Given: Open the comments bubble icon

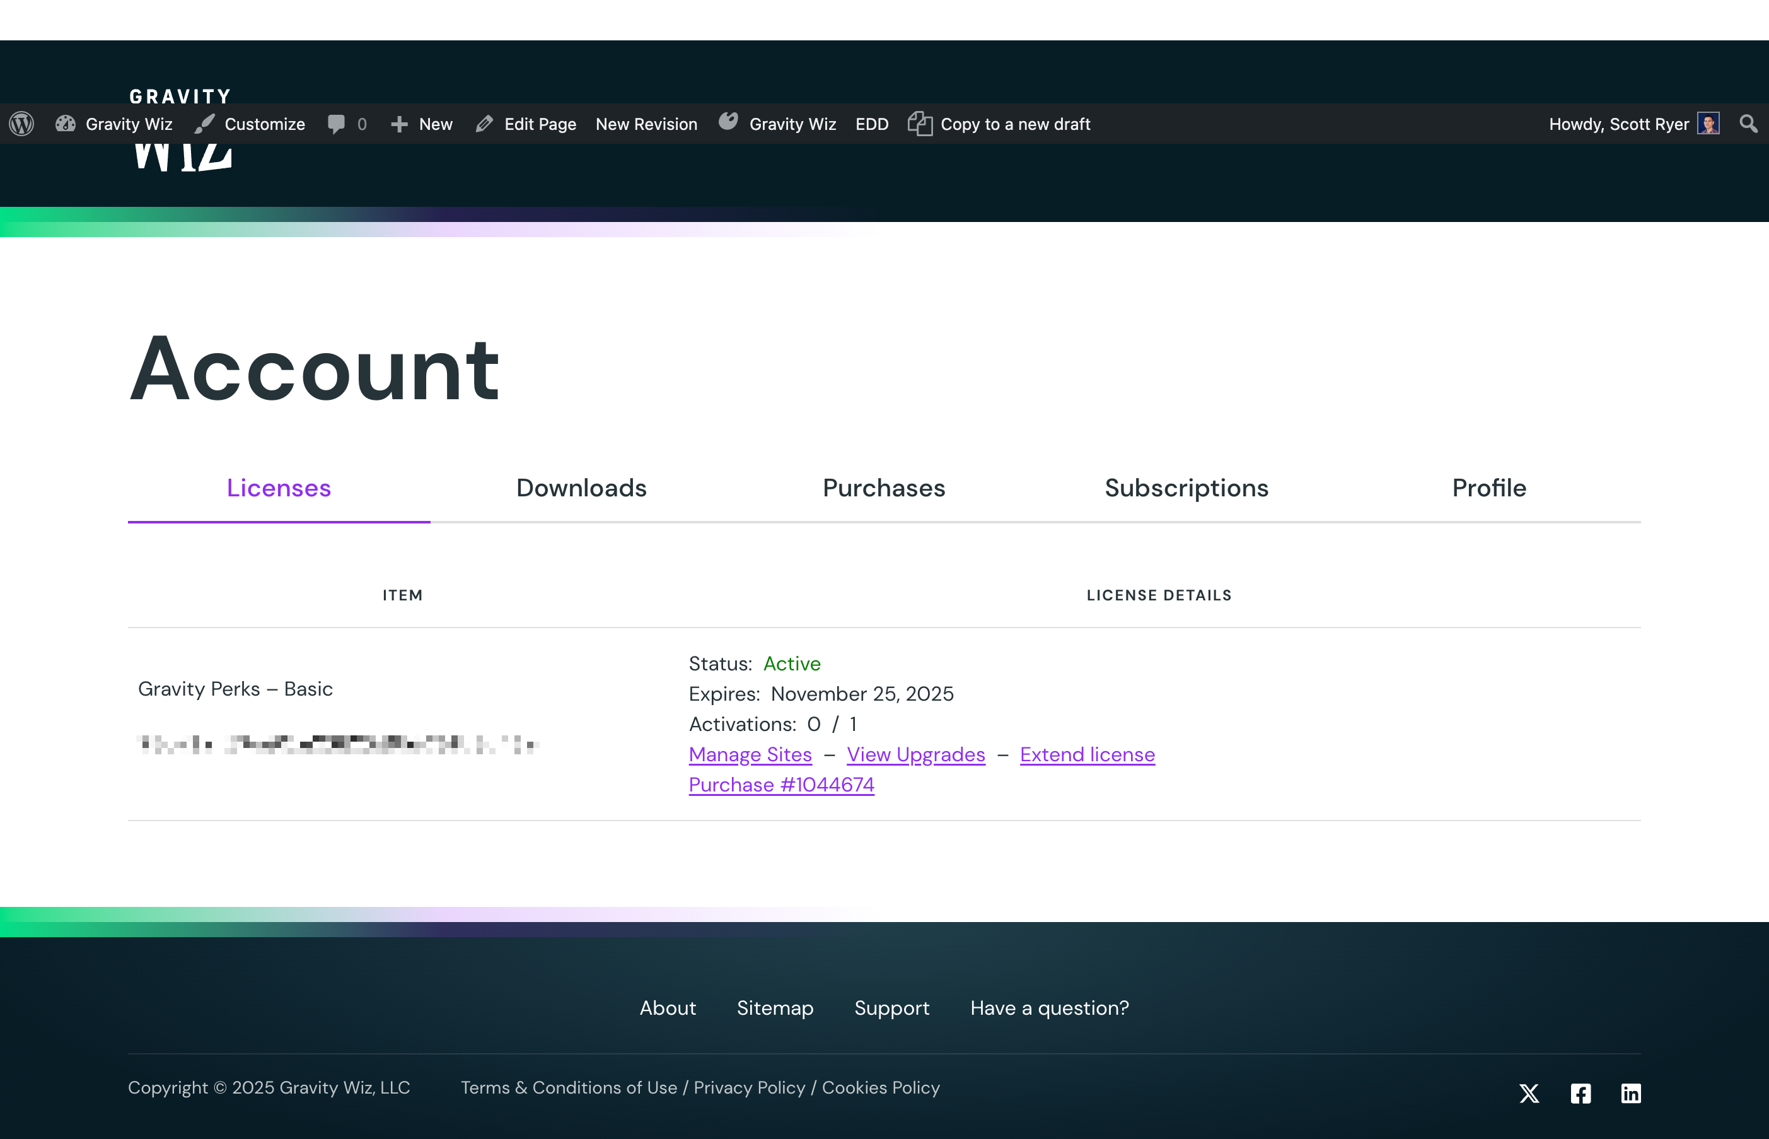Looking at the screenshot, I should [337, 124].
